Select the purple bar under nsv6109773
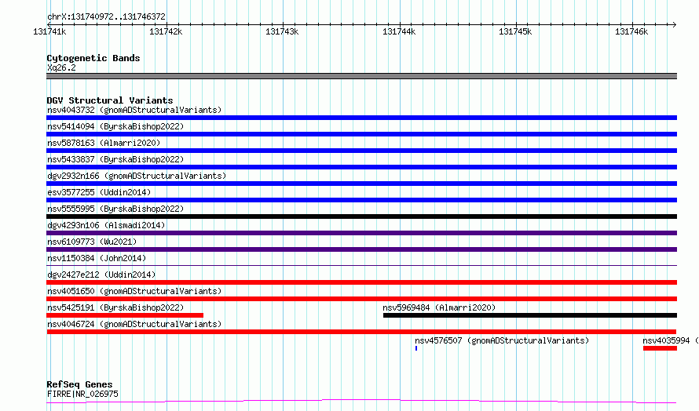699x411 pixels. (x=361, y=249)
